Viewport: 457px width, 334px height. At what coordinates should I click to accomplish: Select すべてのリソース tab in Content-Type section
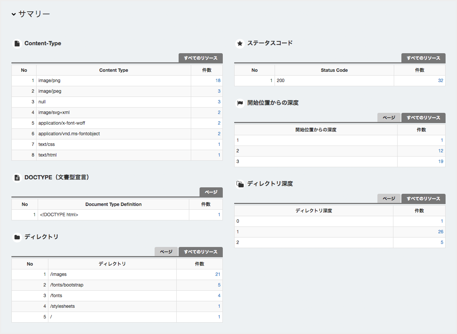pos(201,58)
